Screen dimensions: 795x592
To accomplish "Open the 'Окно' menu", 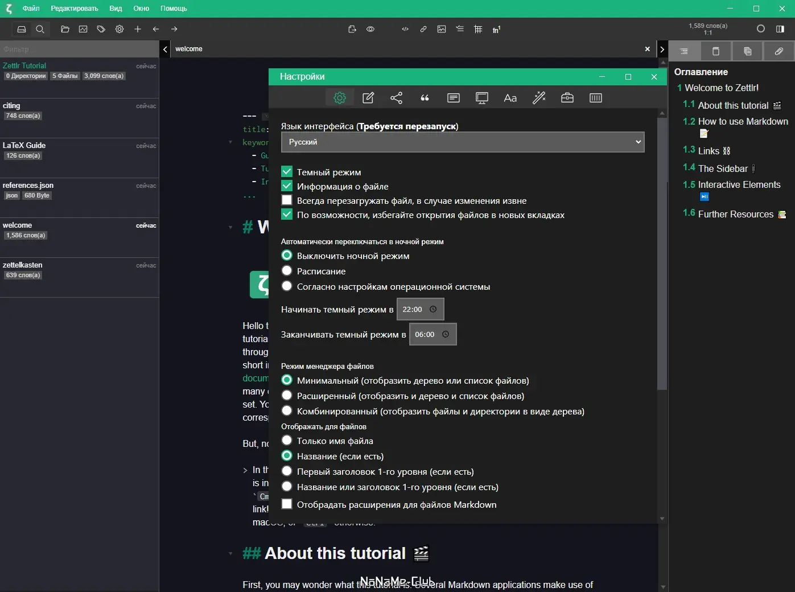I will (x=141, y=9).
